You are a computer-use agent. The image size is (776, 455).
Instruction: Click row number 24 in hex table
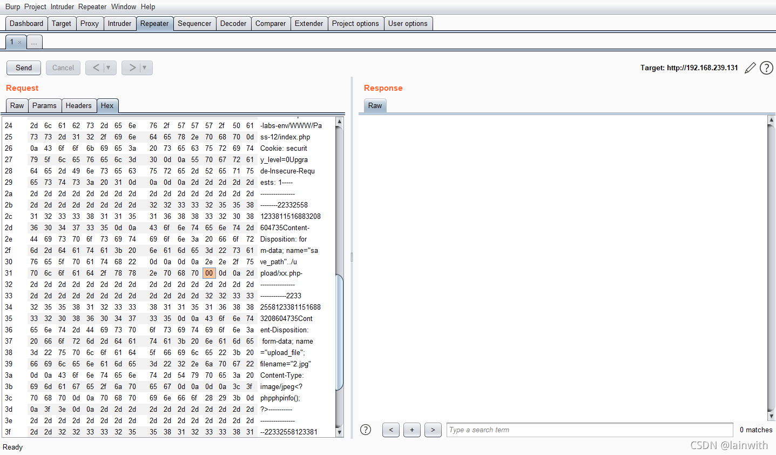pos(8,125)
